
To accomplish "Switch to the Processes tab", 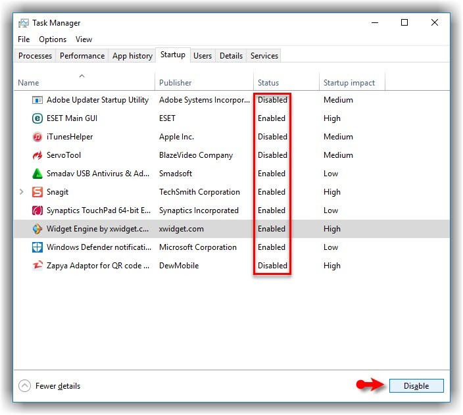I will click(35, 56).
